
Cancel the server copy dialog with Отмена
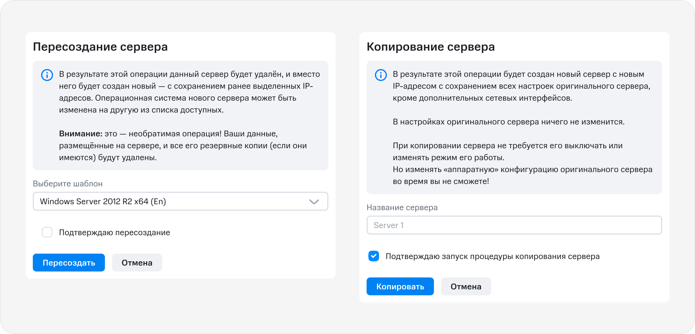[466, 286]
